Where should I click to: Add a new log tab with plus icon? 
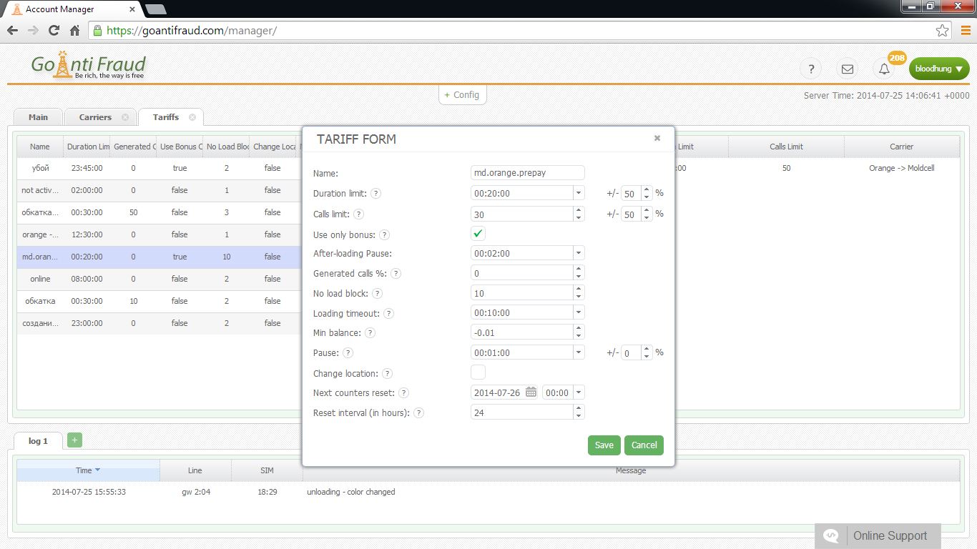[74, 440]
